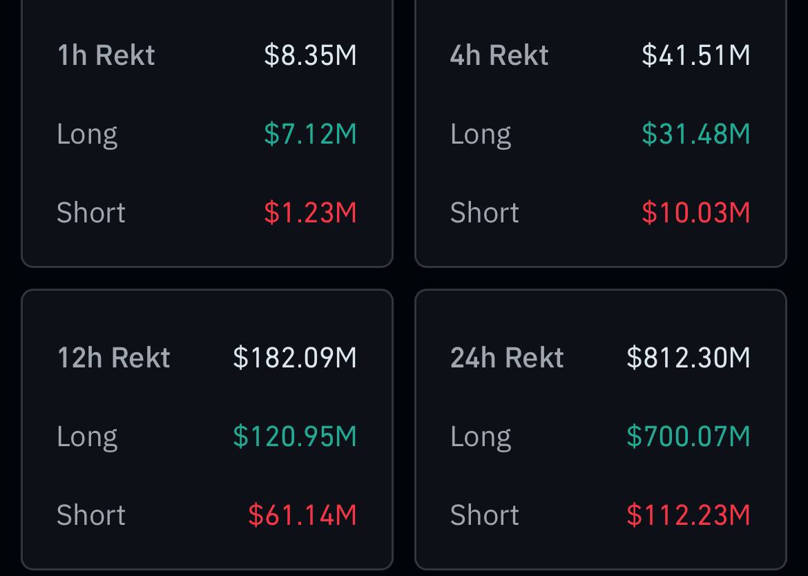Select the 4h Long value $31.48M

695,134
